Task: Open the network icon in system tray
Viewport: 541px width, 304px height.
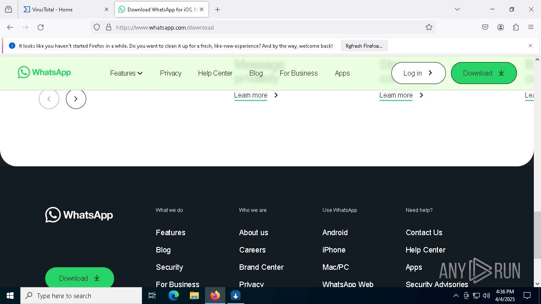Action: (476, 296)
